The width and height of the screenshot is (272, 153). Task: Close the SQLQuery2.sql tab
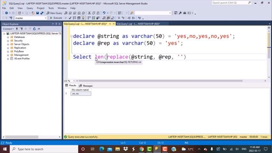(x=114, y=24)
